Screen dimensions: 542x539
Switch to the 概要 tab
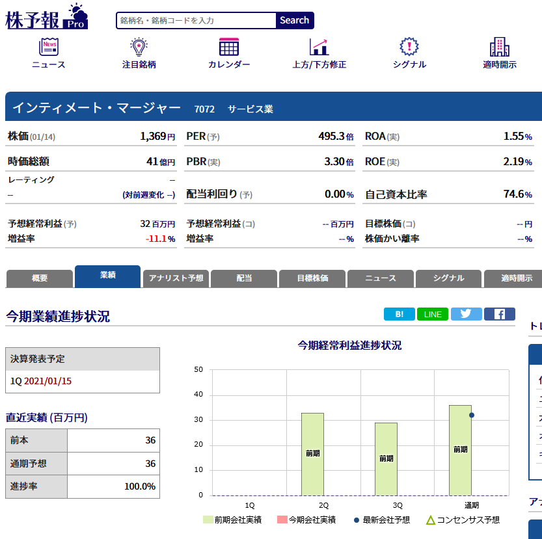[40, 278]
